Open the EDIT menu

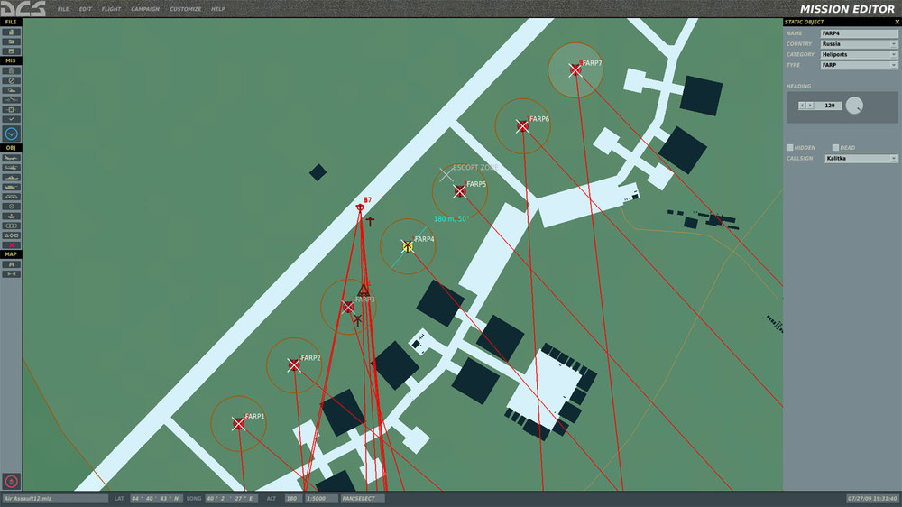coord(85,9)
